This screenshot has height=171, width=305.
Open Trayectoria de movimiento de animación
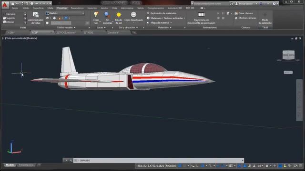point(201,18)
